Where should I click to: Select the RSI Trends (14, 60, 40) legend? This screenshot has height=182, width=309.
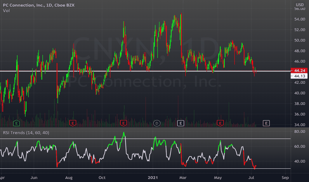26,133
